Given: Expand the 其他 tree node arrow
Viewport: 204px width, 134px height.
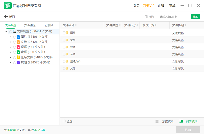Looking at the screenshot, I should (10, 63).
